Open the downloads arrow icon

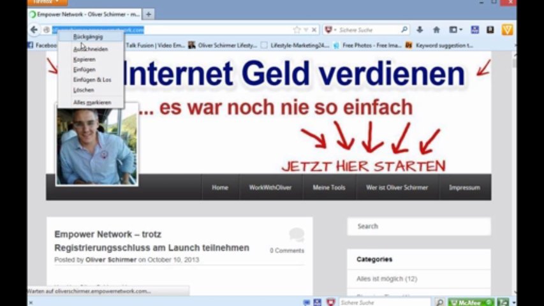pos(420,30)
